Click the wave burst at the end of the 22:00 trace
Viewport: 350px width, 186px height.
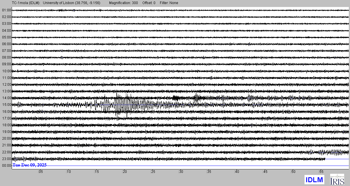[x=331, y=152]
